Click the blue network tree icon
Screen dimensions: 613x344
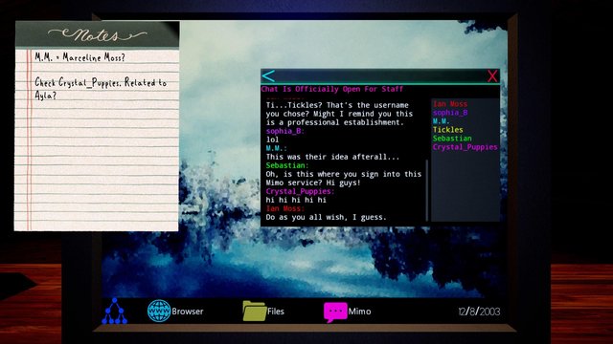click(115, 312)
